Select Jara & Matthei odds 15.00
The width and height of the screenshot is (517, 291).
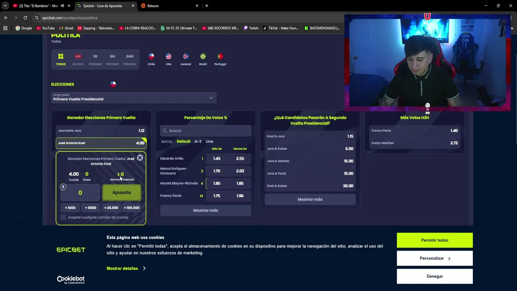pyautogui.click(x=310, y=161)
